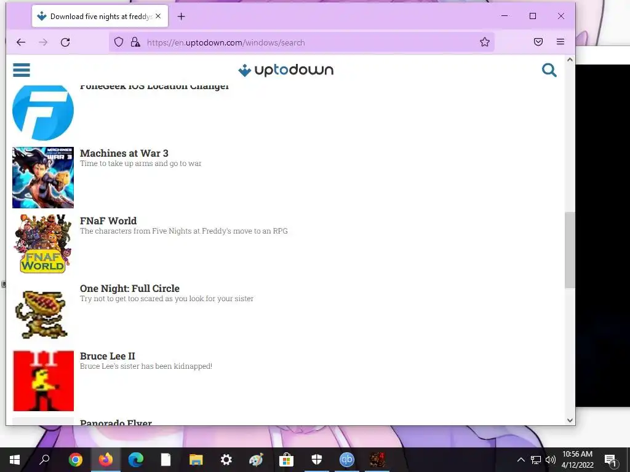Click the page scroll down arrow
Viewport: 630px width, 472px height.
(x=569, y=420)
